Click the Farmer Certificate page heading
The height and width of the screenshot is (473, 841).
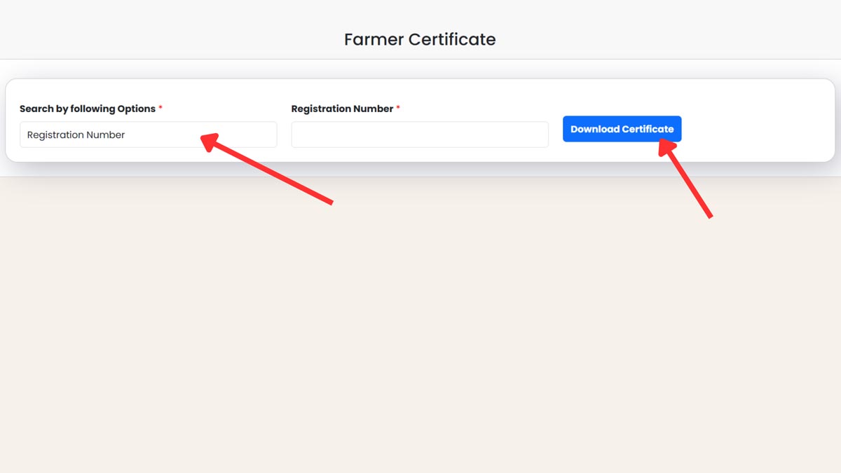[x=420, y=39]
